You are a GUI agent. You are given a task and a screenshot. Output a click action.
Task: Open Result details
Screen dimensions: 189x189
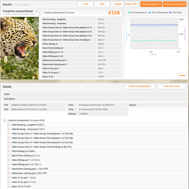click(151, 4)
